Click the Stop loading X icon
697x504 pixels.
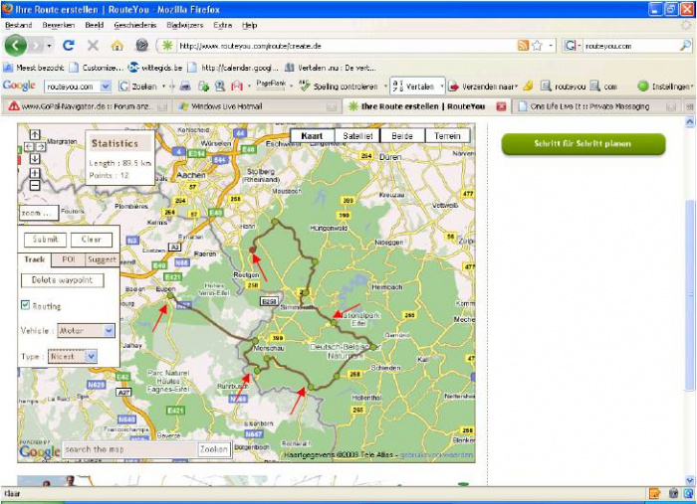93,46
